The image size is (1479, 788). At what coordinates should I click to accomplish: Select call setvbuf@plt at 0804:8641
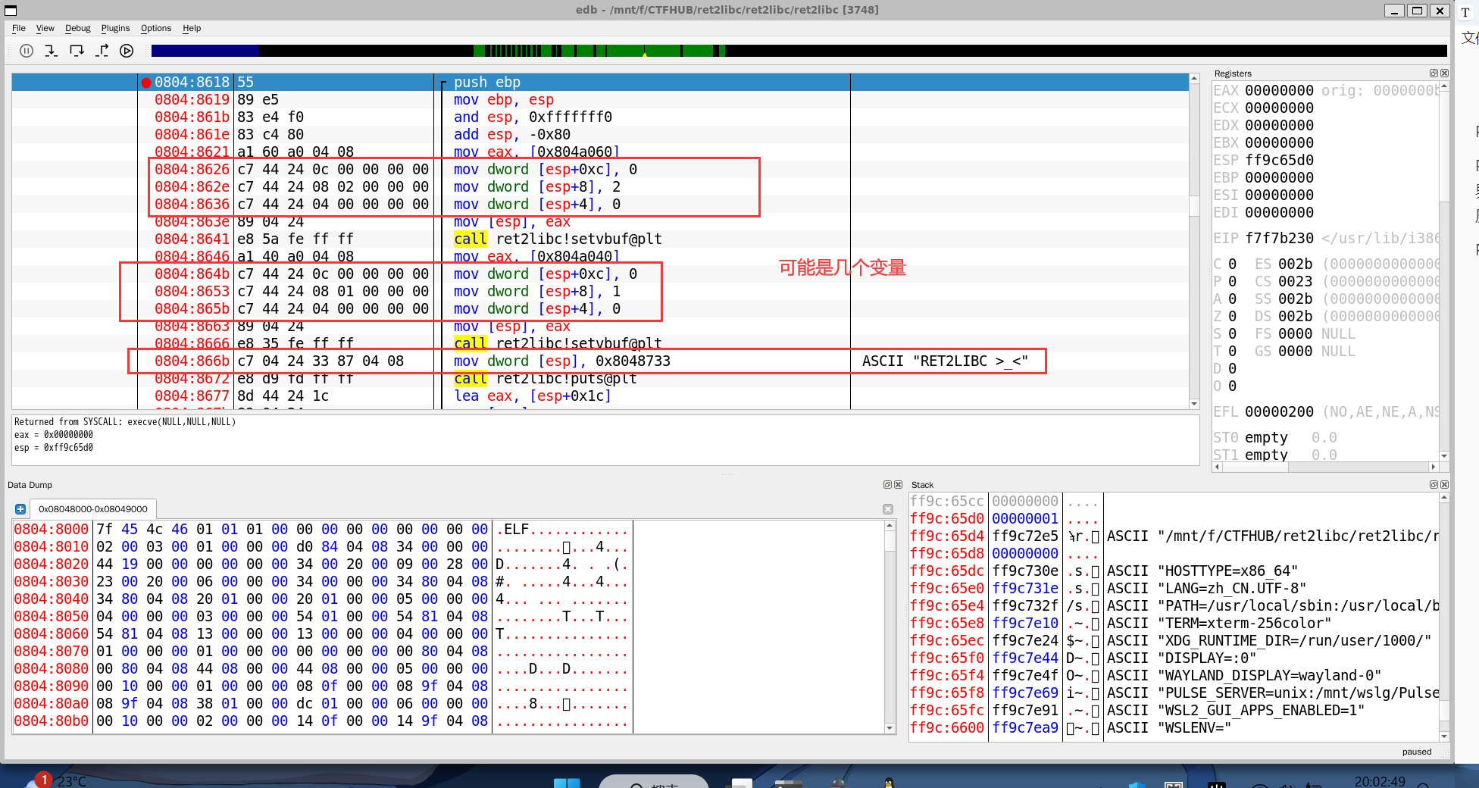click(x=600, y=239)
